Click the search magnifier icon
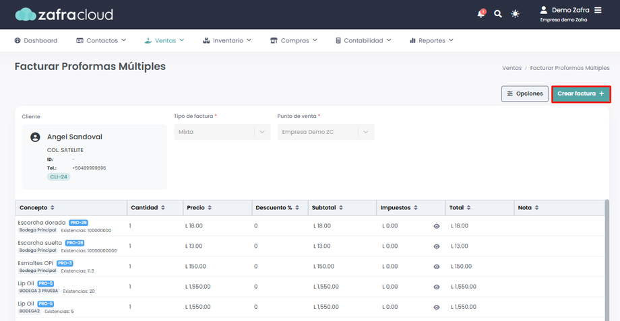 pyautogui.click(x=498, y=13)
